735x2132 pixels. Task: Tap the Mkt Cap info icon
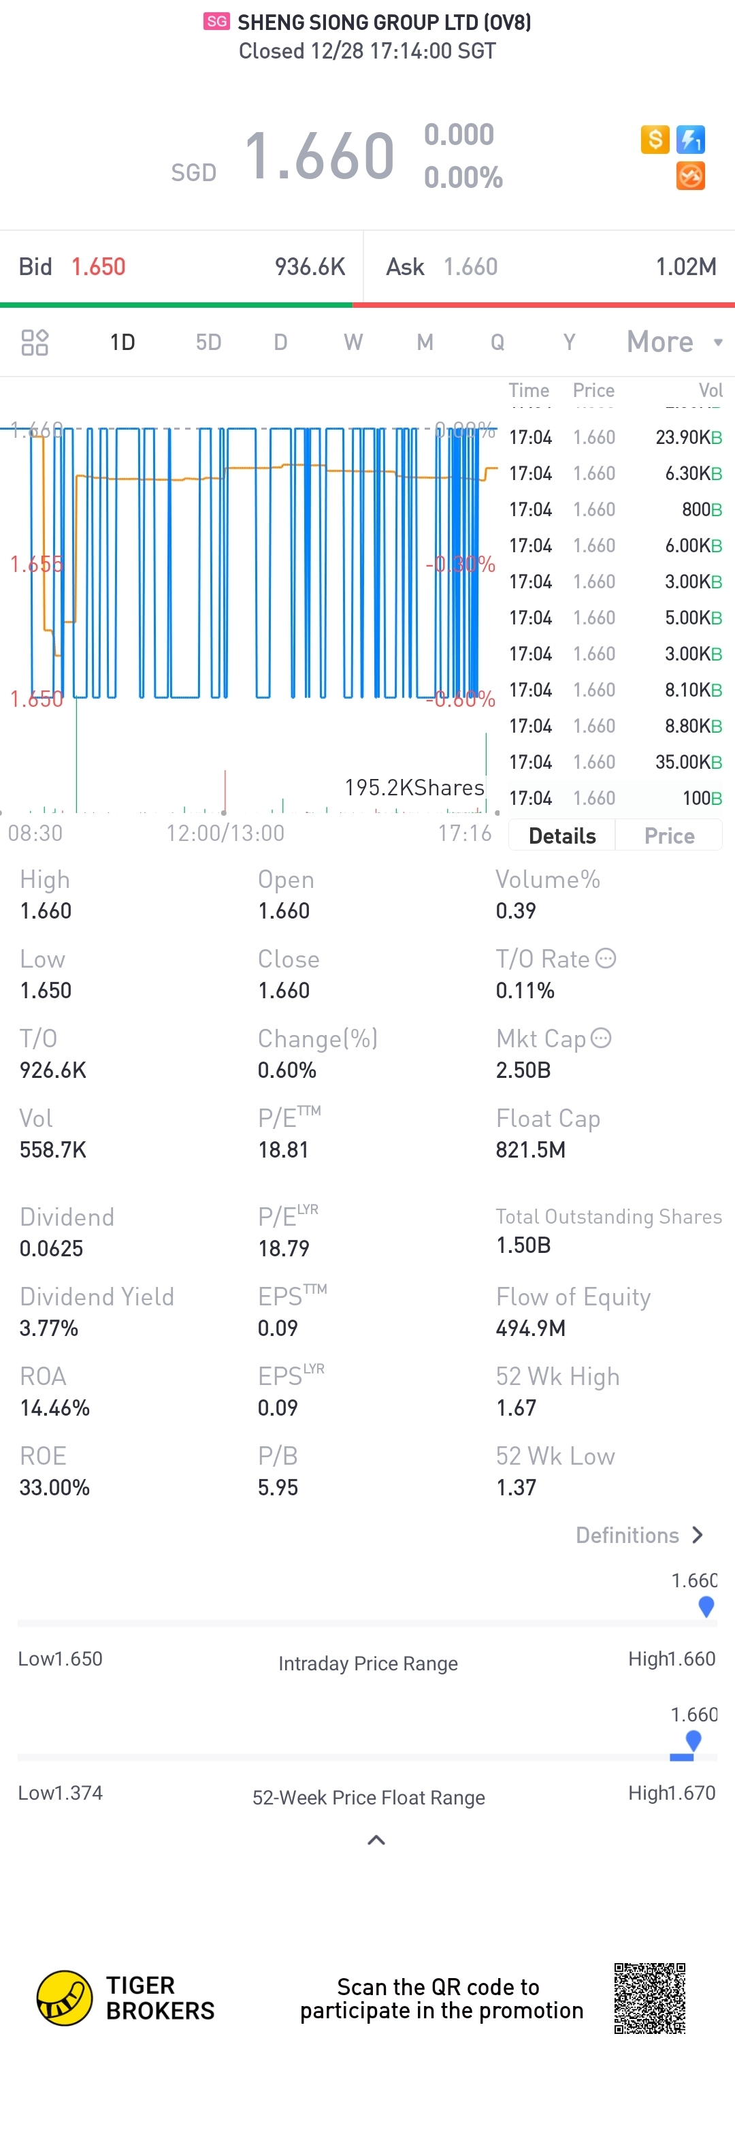[601, 1038]
